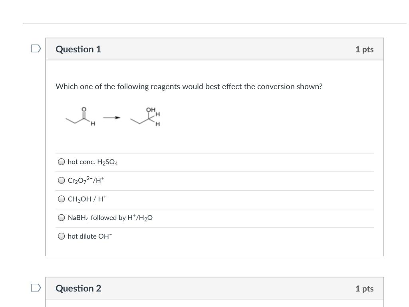Click the 'NaBH4 followed by H+/H2O' answer text

(x=110, y=217)
